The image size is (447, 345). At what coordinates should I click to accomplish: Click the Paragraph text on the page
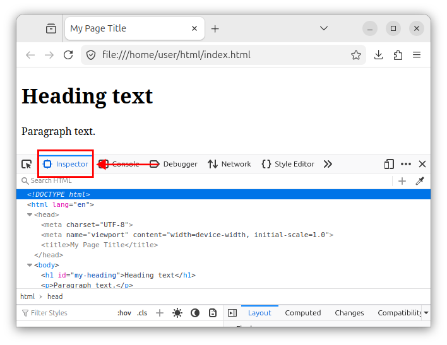(x=58, y=131)
